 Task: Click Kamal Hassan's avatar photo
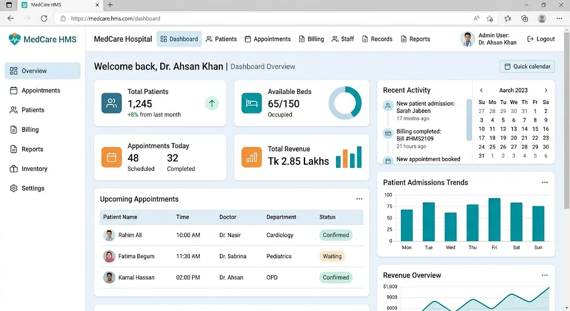click(x=109, y=277)
